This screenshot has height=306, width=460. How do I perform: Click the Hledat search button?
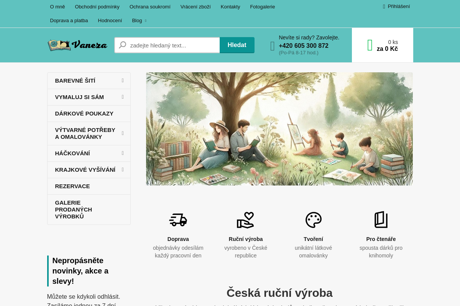pyautogui.click(x=237, y=45)
